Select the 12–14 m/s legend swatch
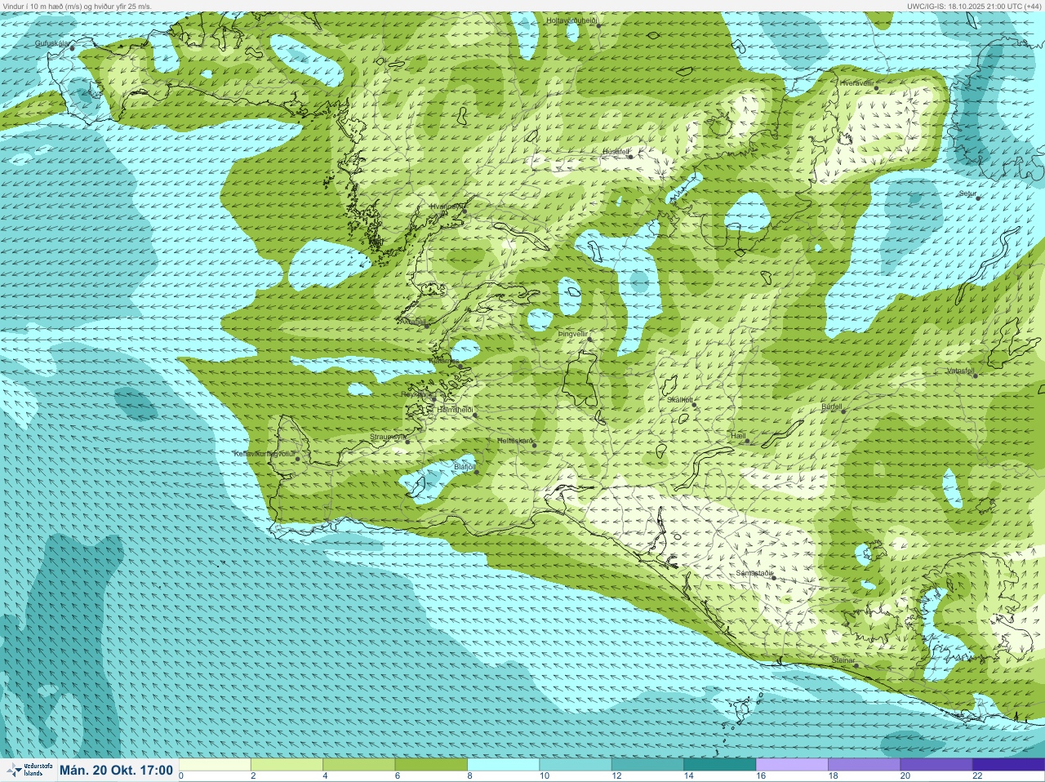 click(647, 765)
